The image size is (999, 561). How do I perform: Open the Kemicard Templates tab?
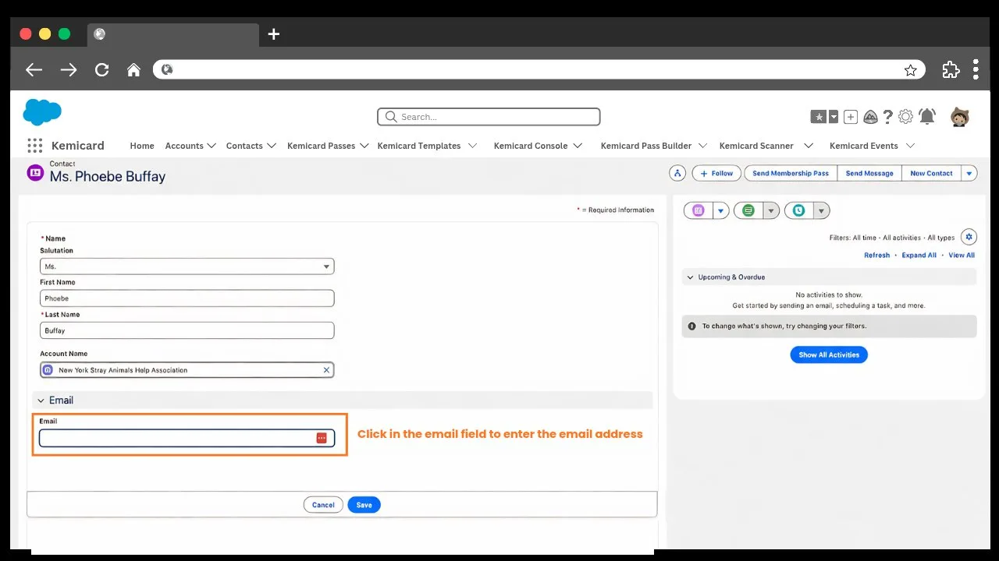point(419,146)
